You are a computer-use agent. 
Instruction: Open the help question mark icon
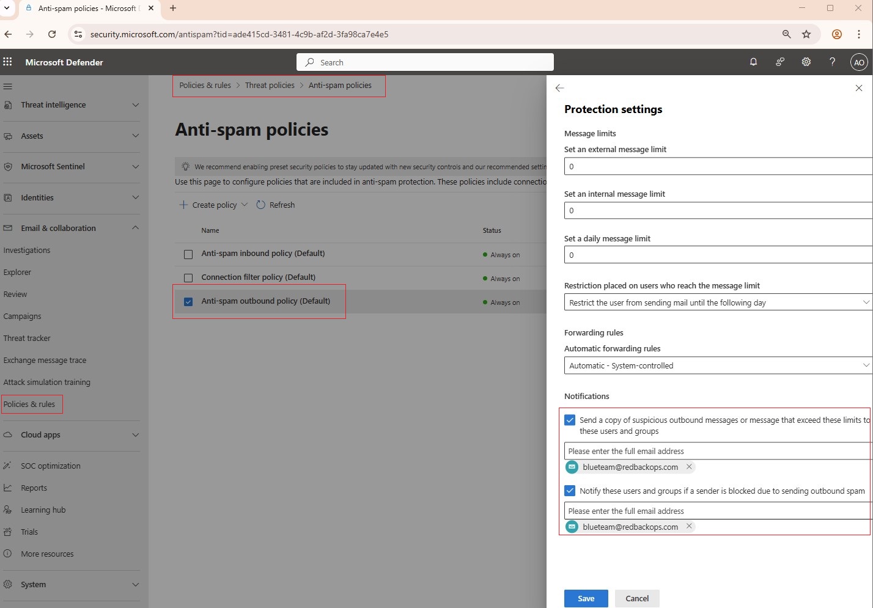click(x=832, y=62)
